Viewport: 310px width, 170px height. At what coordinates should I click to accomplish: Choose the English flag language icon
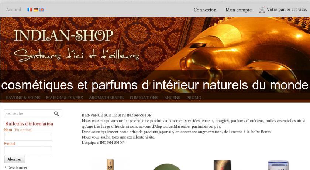click(x=42, y=10)
